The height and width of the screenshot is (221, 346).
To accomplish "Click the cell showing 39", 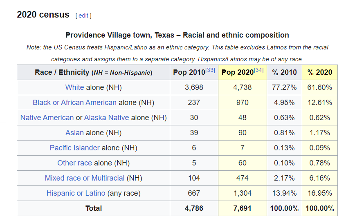I will 194,133.
